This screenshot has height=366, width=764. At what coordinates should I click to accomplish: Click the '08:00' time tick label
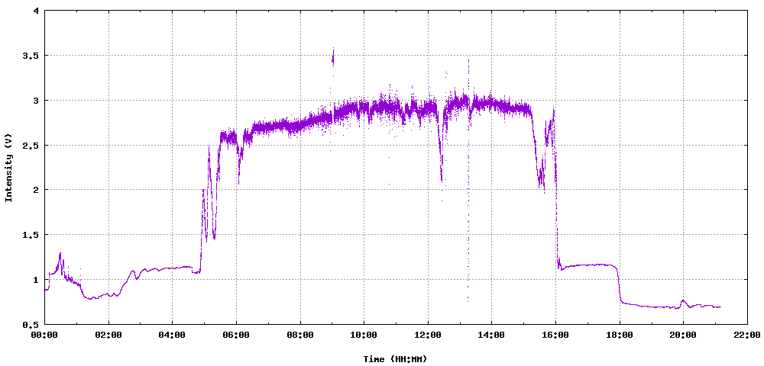pyautogui.click(x=299, y=335)
